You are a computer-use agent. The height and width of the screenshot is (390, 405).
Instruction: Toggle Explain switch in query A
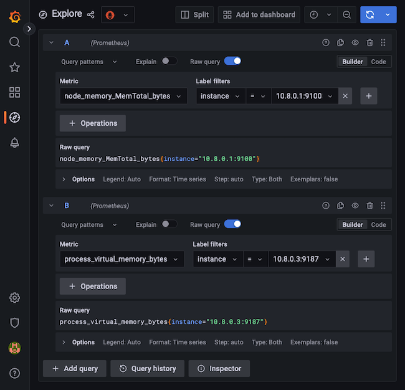point(169,62)
